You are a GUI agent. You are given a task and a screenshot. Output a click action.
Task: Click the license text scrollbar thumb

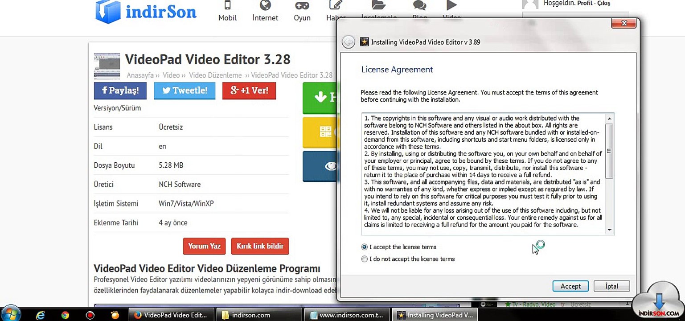[609, 151]
